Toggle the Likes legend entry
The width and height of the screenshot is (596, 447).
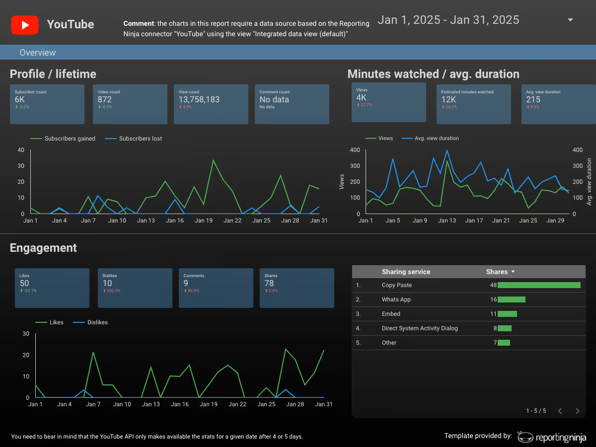tap(50, 322)
